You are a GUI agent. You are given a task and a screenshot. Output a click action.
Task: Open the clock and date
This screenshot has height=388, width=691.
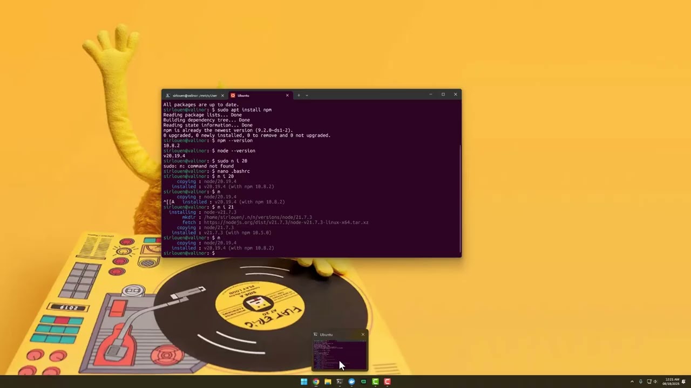pos(672,382)
